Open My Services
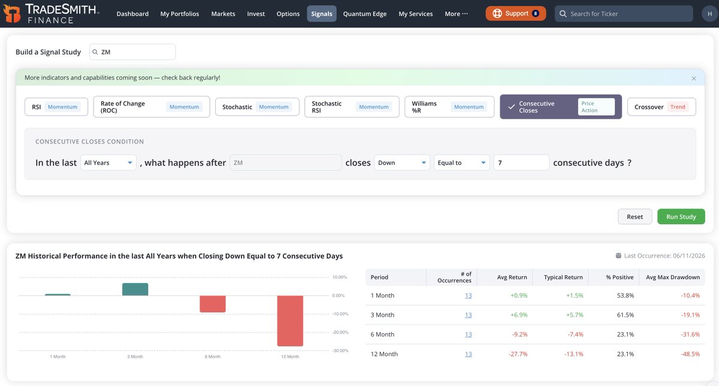Viewport: 719px width, 386px height. point(416,14)
